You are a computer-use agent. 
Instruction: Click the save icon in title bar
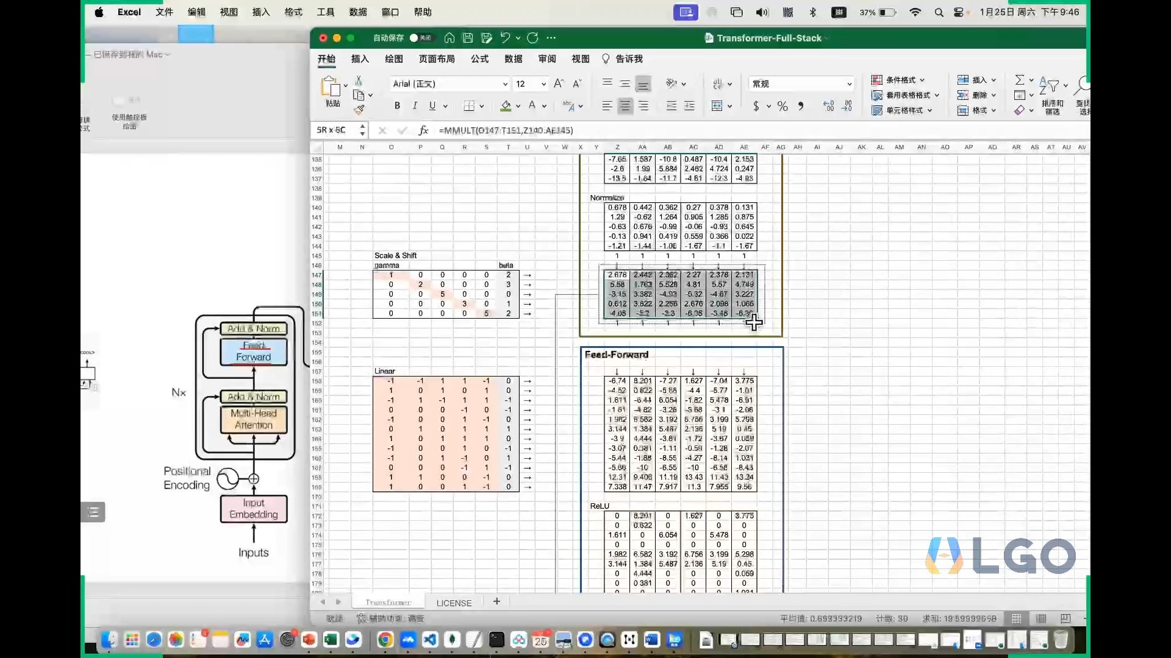pos(468,38)
